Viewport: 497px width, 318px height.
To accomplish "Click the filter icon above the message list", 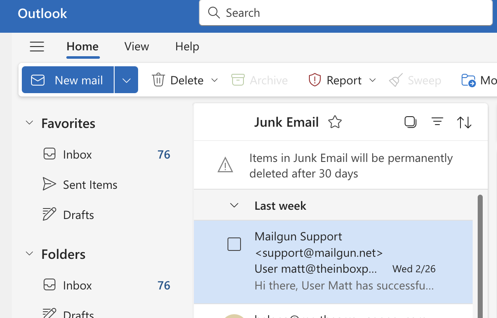I will (437, 122).
